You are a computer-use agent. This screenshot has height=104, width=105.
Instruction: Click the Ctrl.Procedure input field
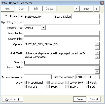[38, 17]
